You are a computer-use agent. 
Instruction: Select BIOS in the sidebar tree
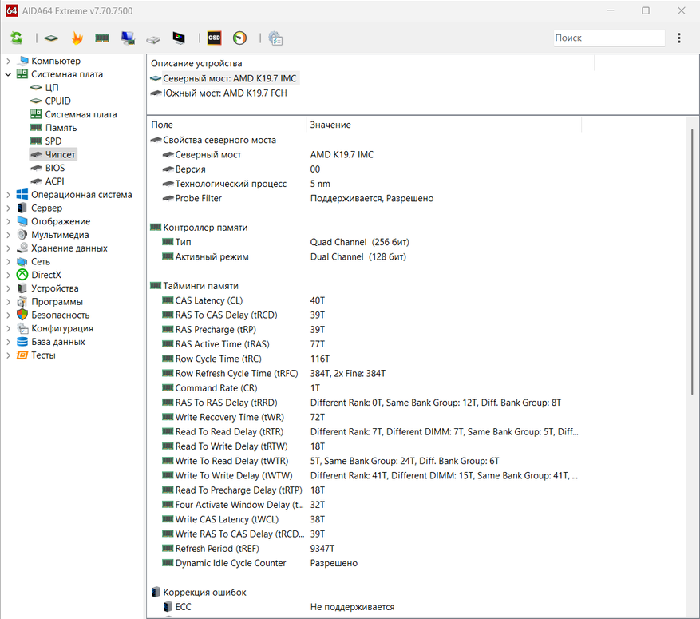pyautogui.click(x=55, y=168)
